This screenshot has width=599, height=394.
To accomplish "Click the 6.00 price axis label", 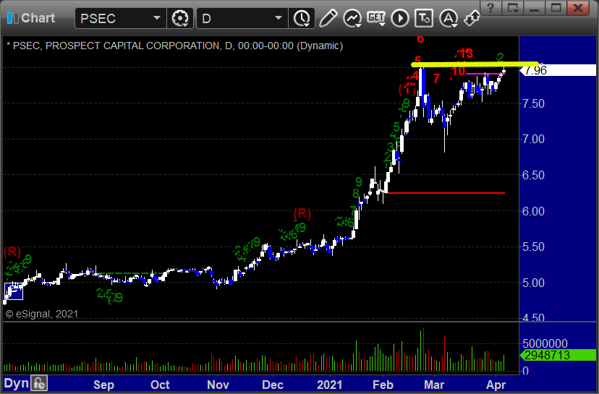I will (x=533, y=211).
